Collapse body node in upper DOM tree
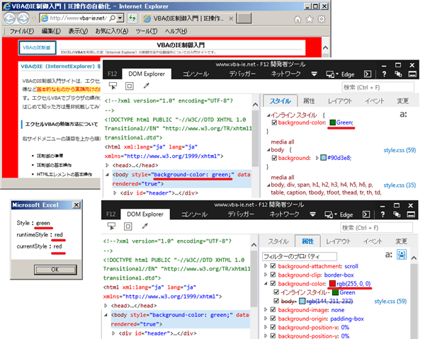 pos(108,175)
